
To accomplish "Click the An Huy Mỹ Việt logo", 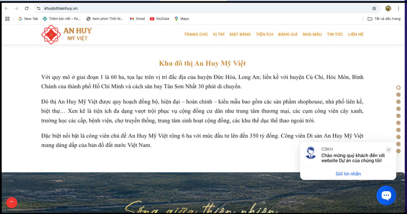I will (67, 34).
